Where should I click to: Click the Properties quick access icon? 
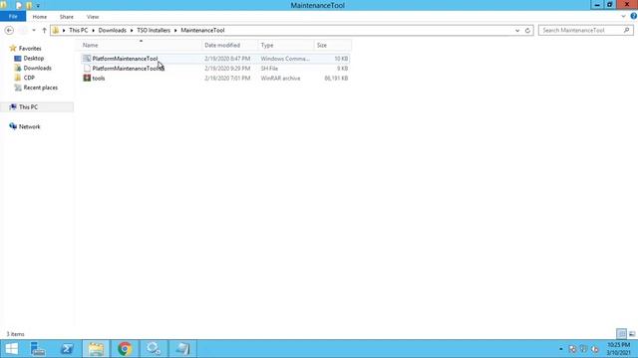point(18,6)
